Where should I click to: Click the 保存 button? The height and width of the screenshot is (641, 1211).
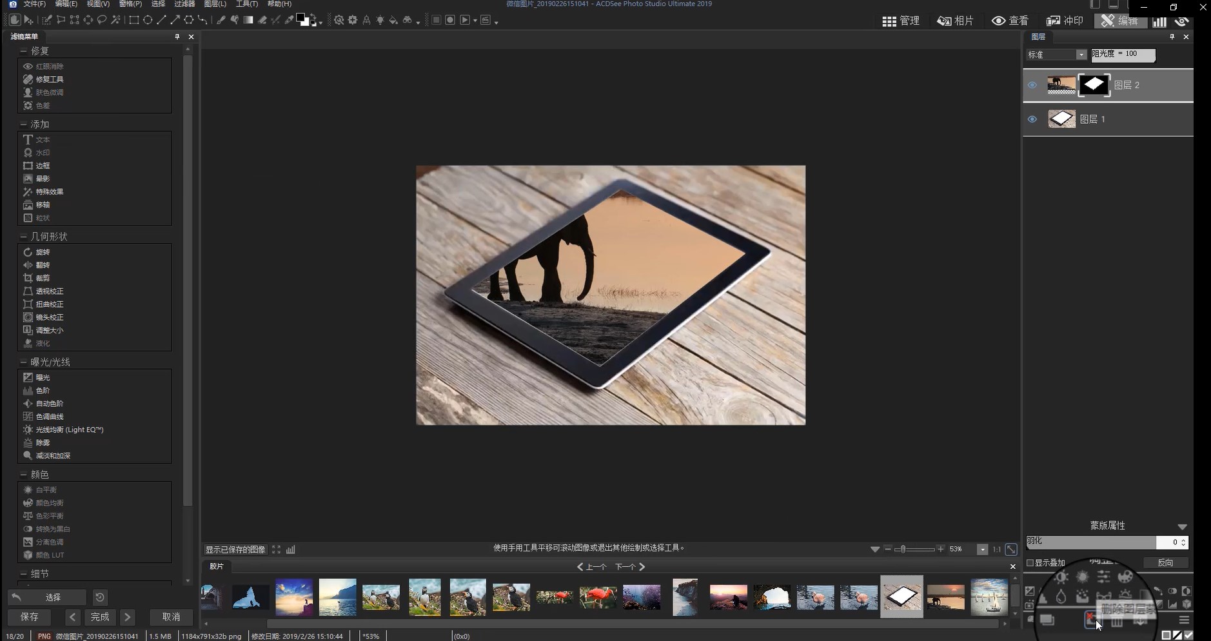[29, 617]
